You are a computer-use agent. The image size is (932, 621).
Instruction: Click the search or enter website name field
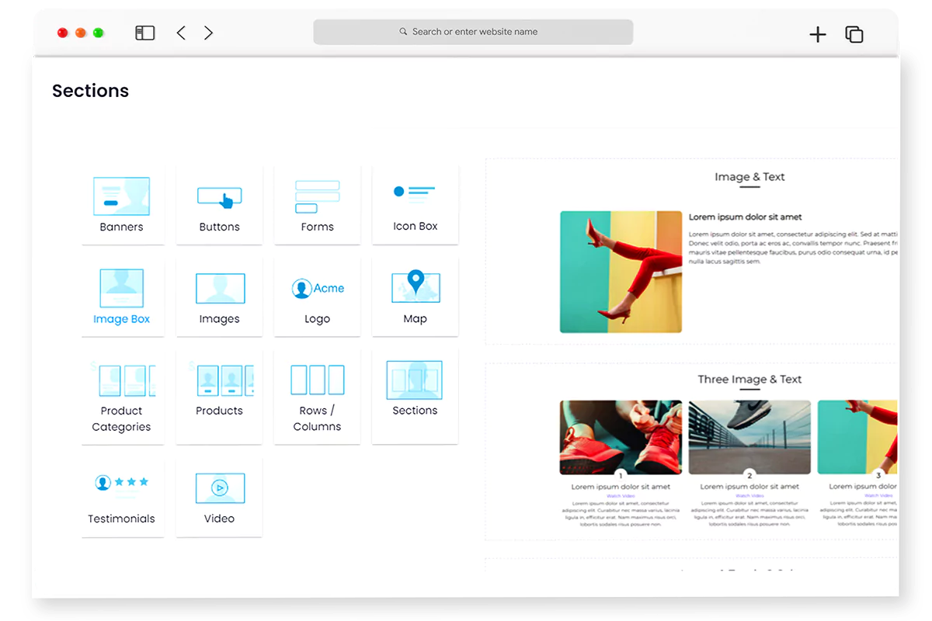(x=473, y=32)
